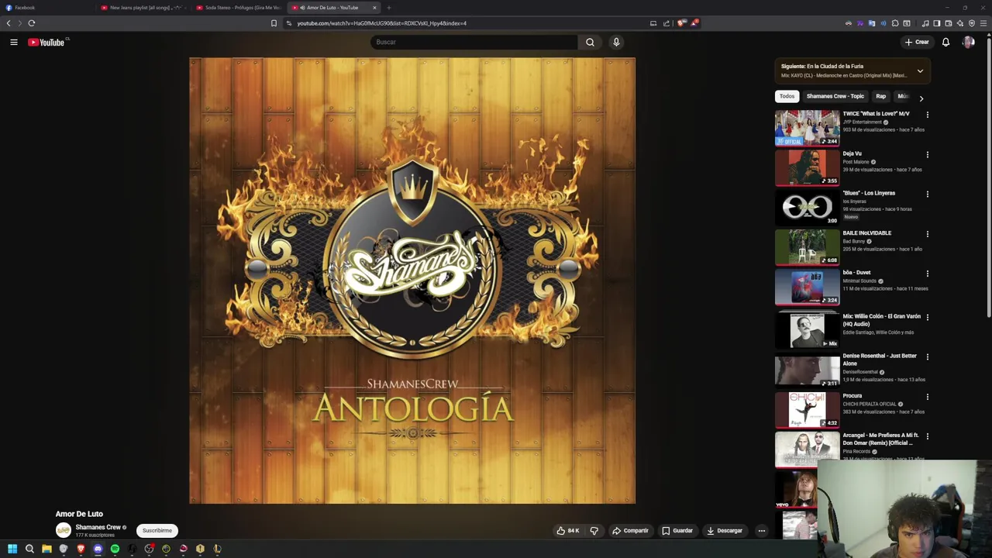This screenshot has height=558, width=992.
Task: Like the video with thumbs up
Action: (567, 531)
